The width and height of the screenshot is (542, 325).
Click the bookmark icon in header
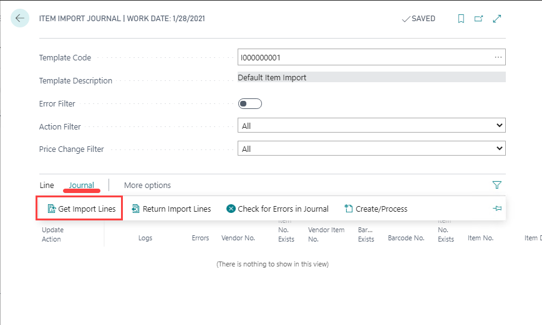tap(461, 19)
